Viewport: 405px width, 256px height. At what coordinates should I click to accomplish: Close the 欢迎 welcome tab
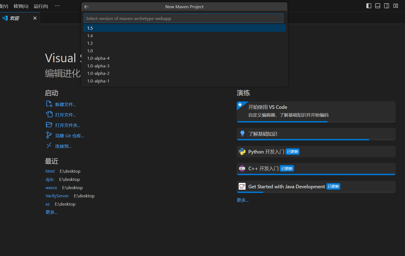click(x=35, y=18)
